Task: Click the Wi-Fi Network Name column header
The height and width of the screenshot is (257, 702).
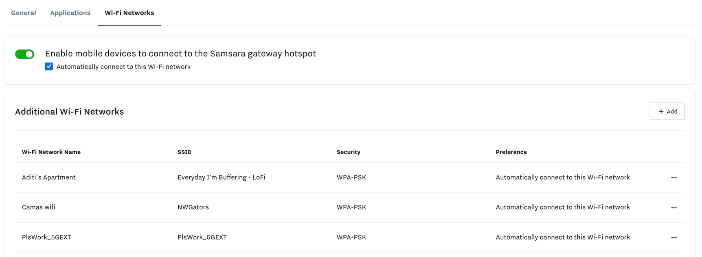Action: click(51, 152)
